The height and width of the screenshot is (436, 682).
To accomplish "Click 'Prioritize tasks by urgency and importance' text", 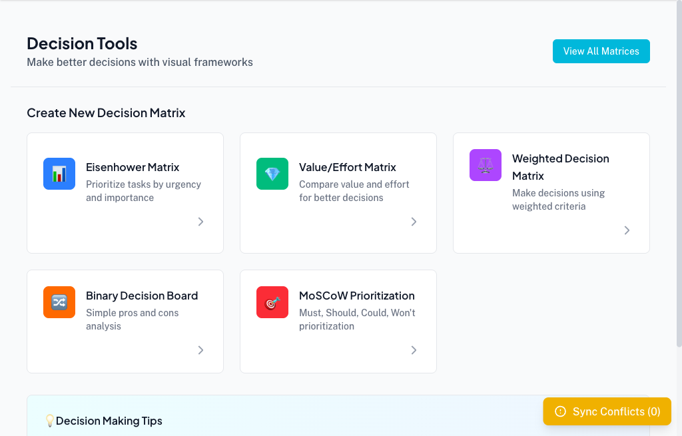I will click(x=144, y=191).
